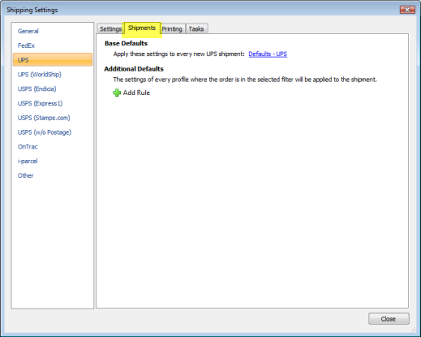Go to the Tasks tab
This screenshot has height=337, width=421.
point(196,28)
